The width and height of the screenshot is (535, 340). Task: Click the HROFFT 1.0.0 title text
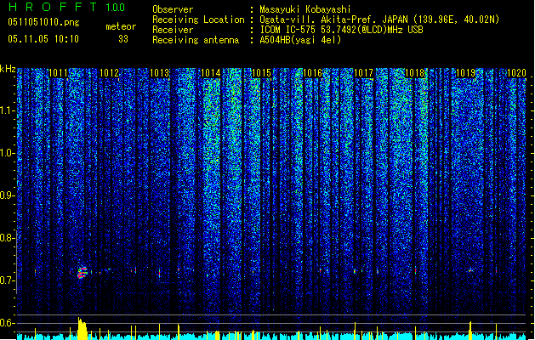pyautogui.click(x=66, y=7)
